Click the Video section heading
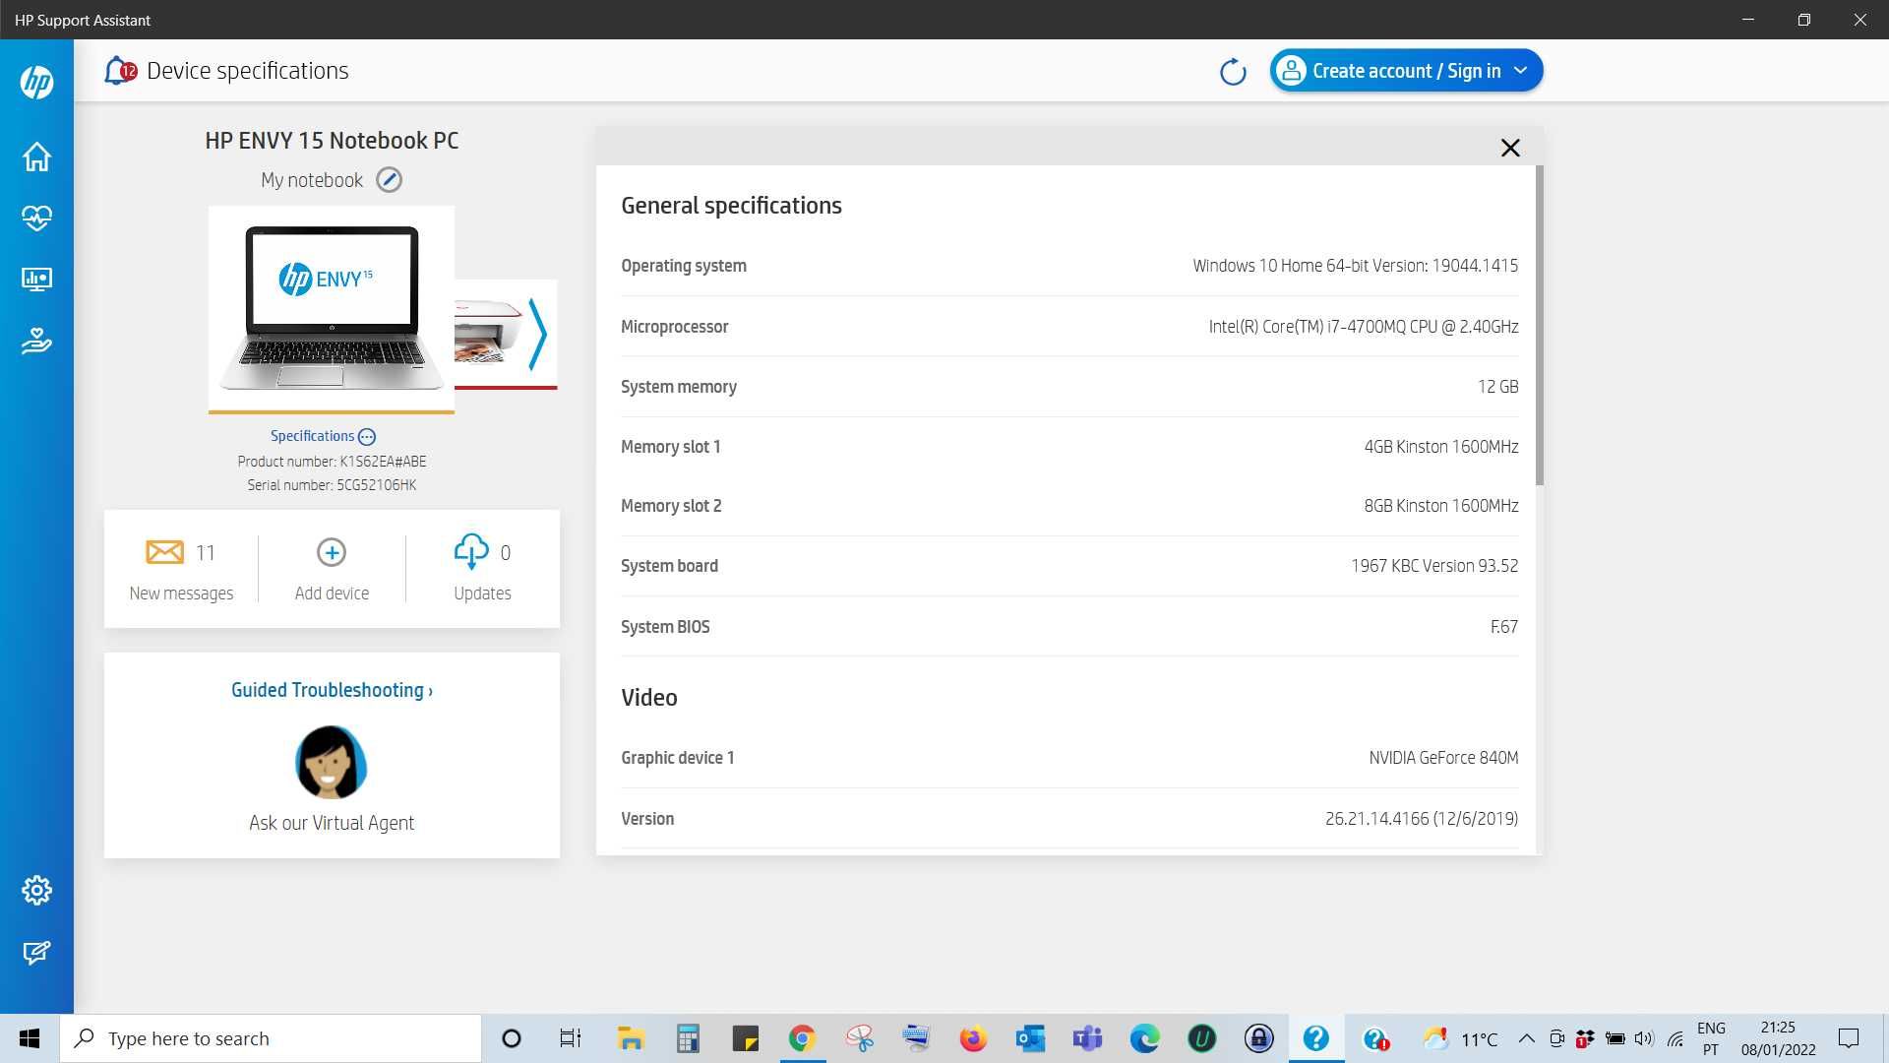Image resolution: width=1889 pixels, height=1063 pixels. click(x=648, y=698)
